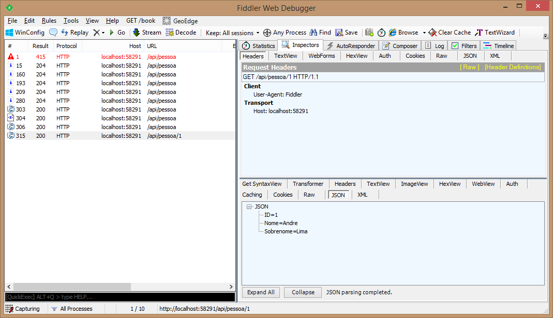Toggle Decode mode

click(x=181, y=33)
